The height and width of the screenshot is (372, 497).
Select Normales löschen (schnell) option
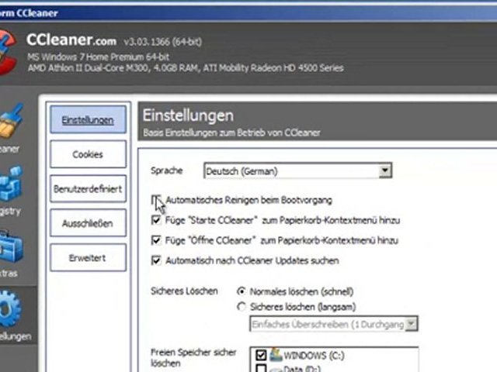(x=242, y=291)
